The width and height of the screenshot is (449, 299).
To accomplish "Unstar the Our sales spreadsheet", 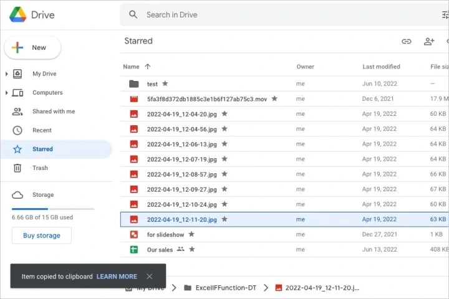I will pos(192,249).
